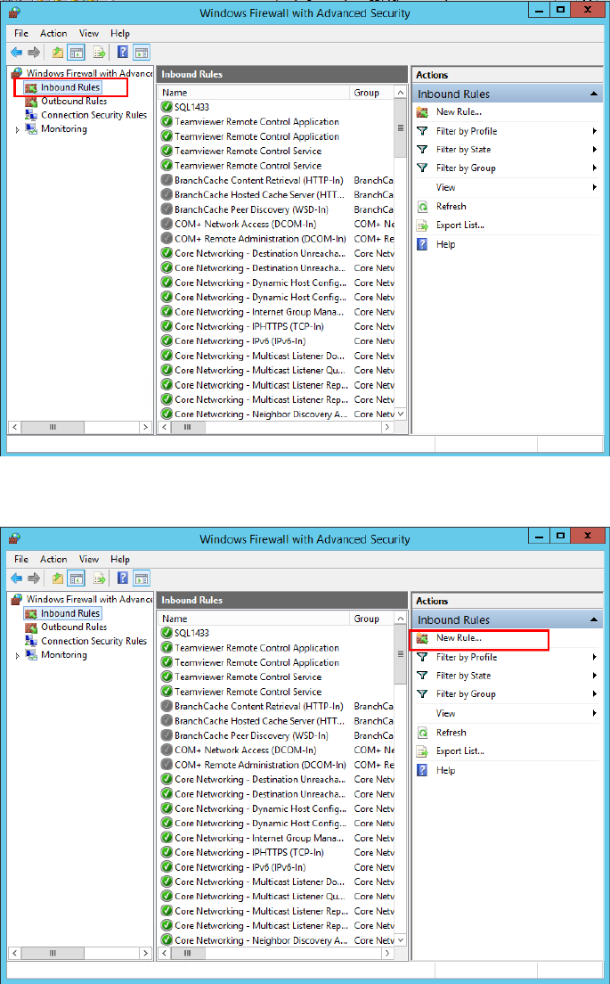Collapse Inbound Rules actions section, lower window
This screenshot has width=610, height=984.
click(593, 620)
